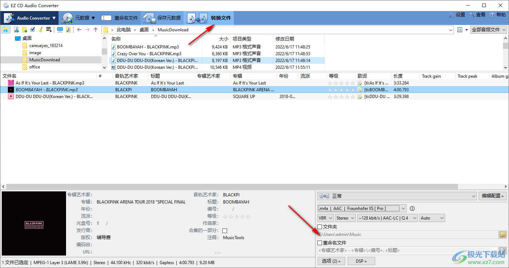Click the rename files toolbar icon
This screenshot has width=509, height=268.
tap(106, 18)
